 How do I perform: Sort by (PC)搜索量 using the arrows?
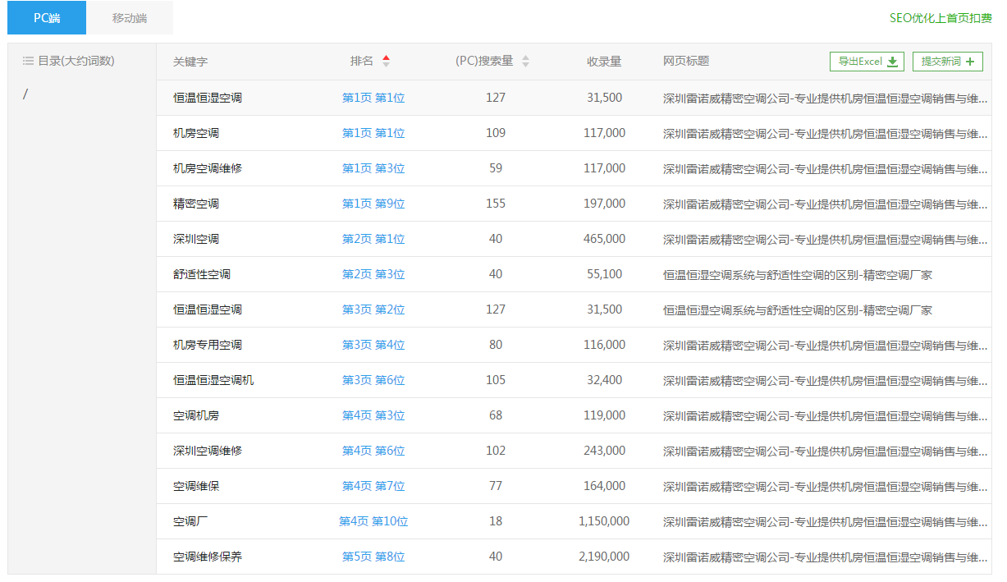(525, 61)
